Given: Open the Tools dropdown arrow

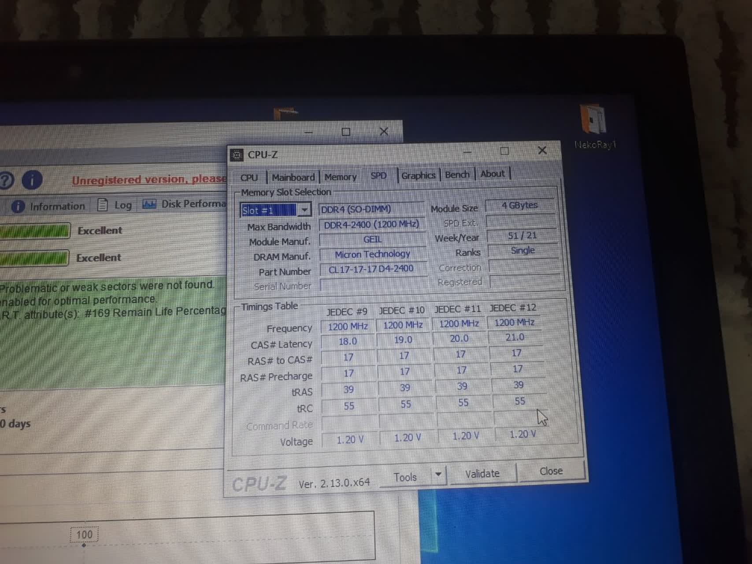Looking at the screenshot, I should (x=438, y=475).
